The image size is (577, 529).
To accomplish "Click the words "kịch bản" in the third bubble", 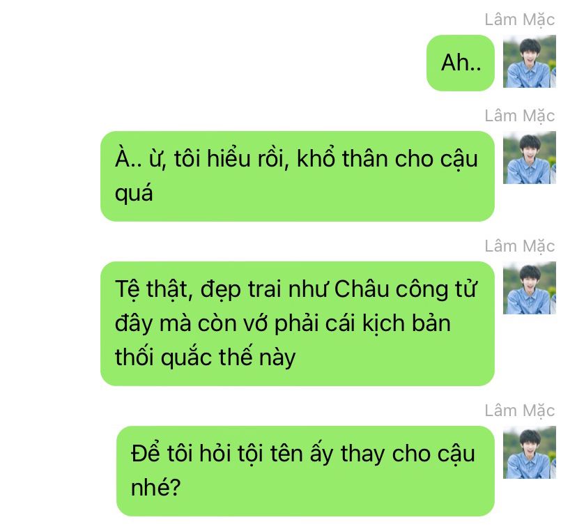I will (406, 324).
